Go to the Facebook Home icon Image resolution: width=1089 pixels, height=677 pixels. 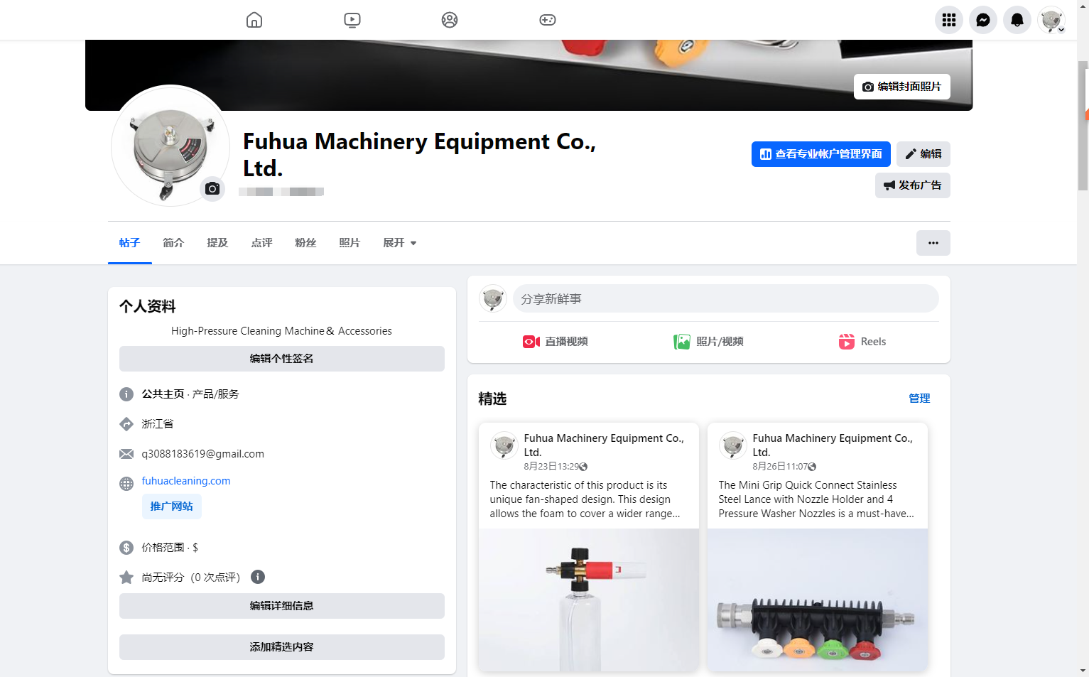coord(254,20)
